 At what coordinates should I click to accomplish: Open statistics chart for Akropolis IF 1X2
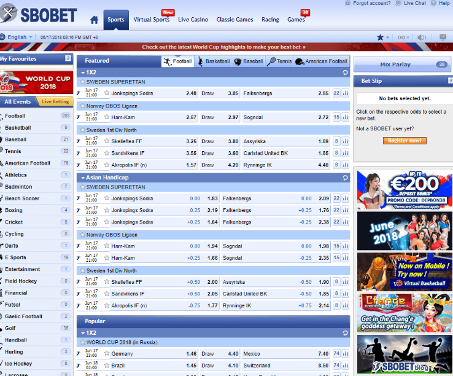[345, 165]
